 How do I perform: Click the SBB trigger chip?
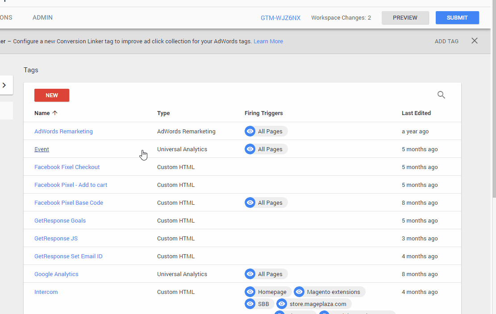(259, 304)
